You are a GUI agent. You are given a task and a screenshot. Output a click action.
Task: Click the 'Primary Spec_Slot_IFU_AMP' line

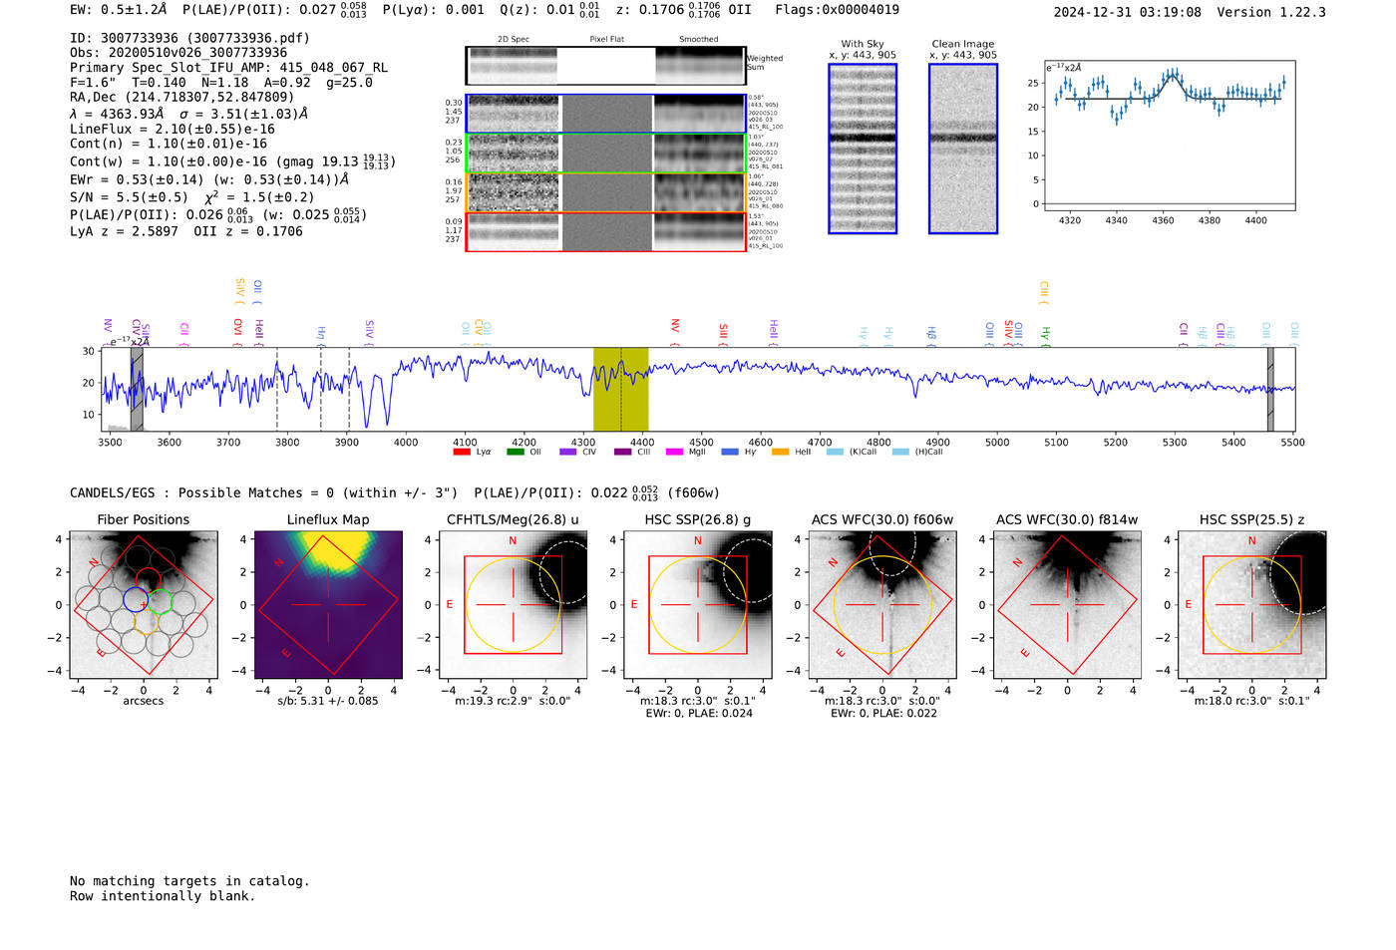(228, 68)
